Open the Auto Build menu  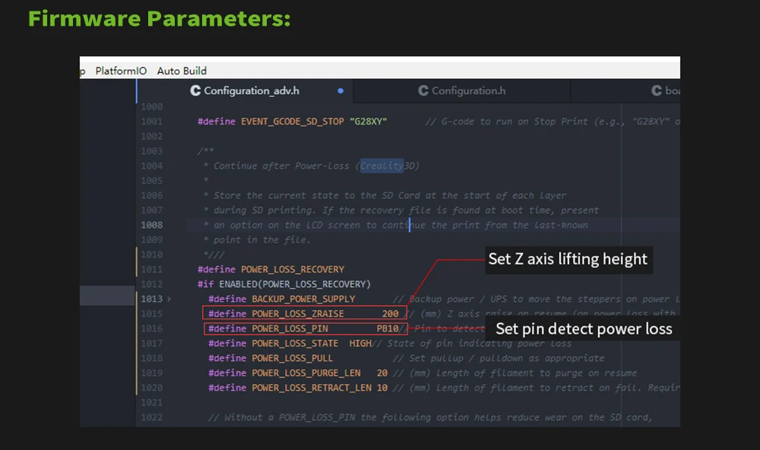[182, 71]
